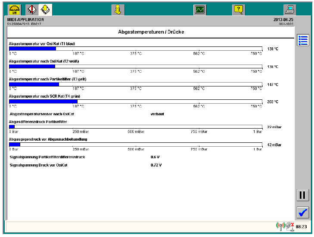Viewport: 314px width, 237px height.
Task: Click the yellow diamond arrow icon
Action: (45, 9)
